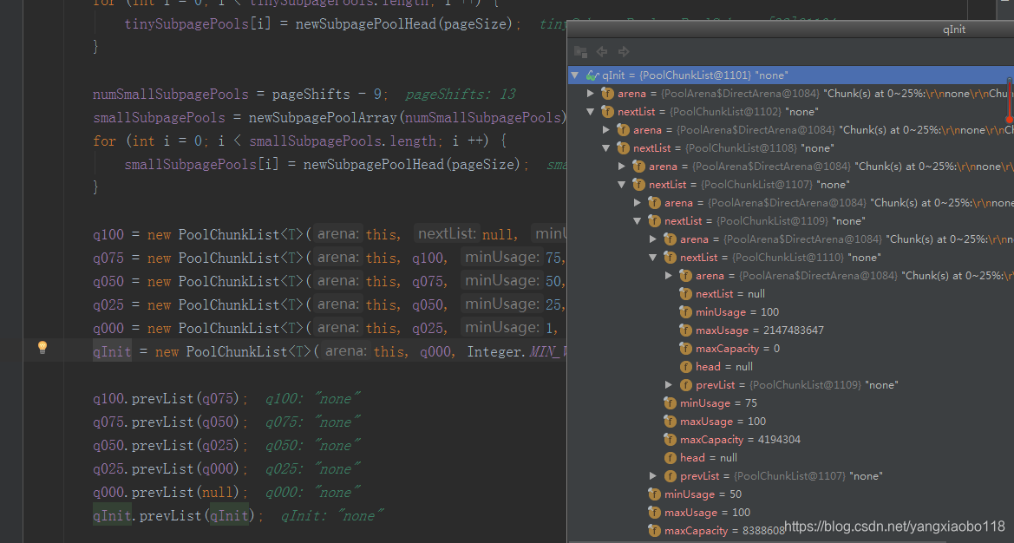The height and width of the screenshot is (543, 1014).
Task: Click q050 in the q050 = new line
Action: [108, 281]
